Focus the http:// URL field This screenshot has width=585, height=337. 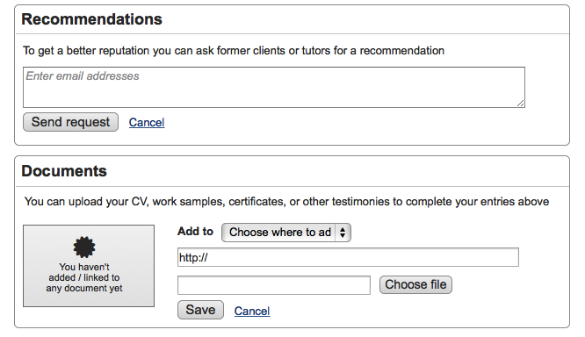348,257
